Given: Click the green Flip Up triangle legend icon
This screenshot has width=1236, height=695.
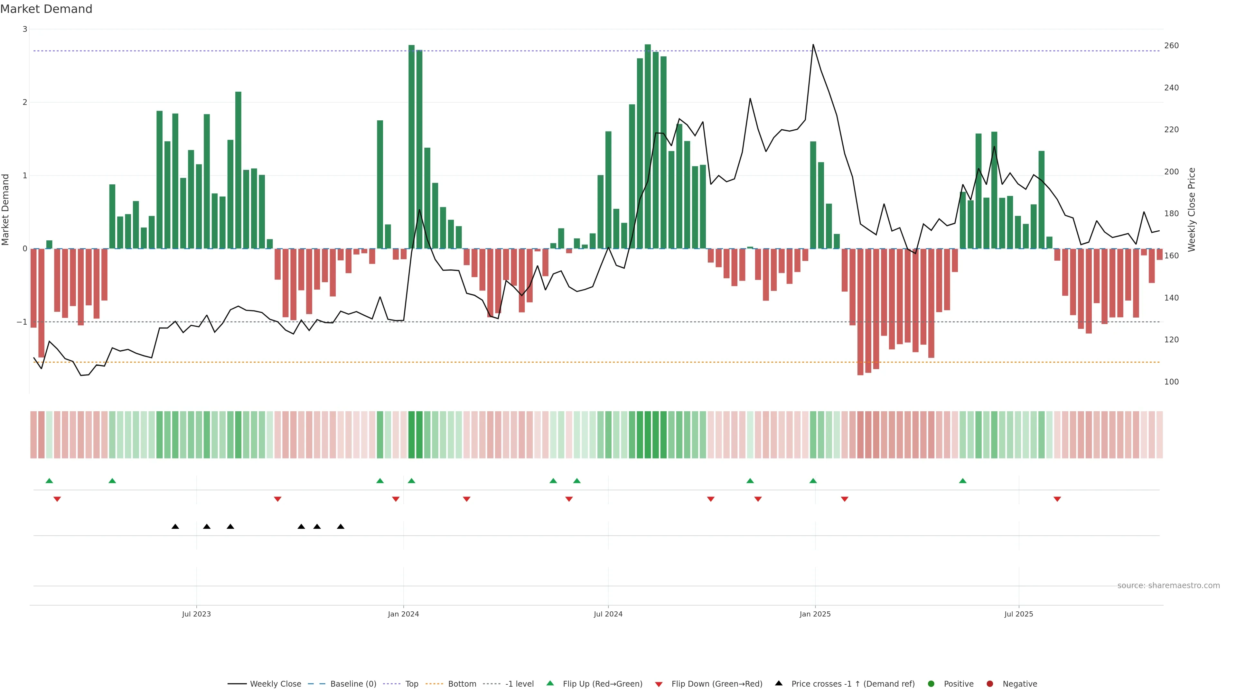Looking at the screenshot, I should [x=550, y=683].
